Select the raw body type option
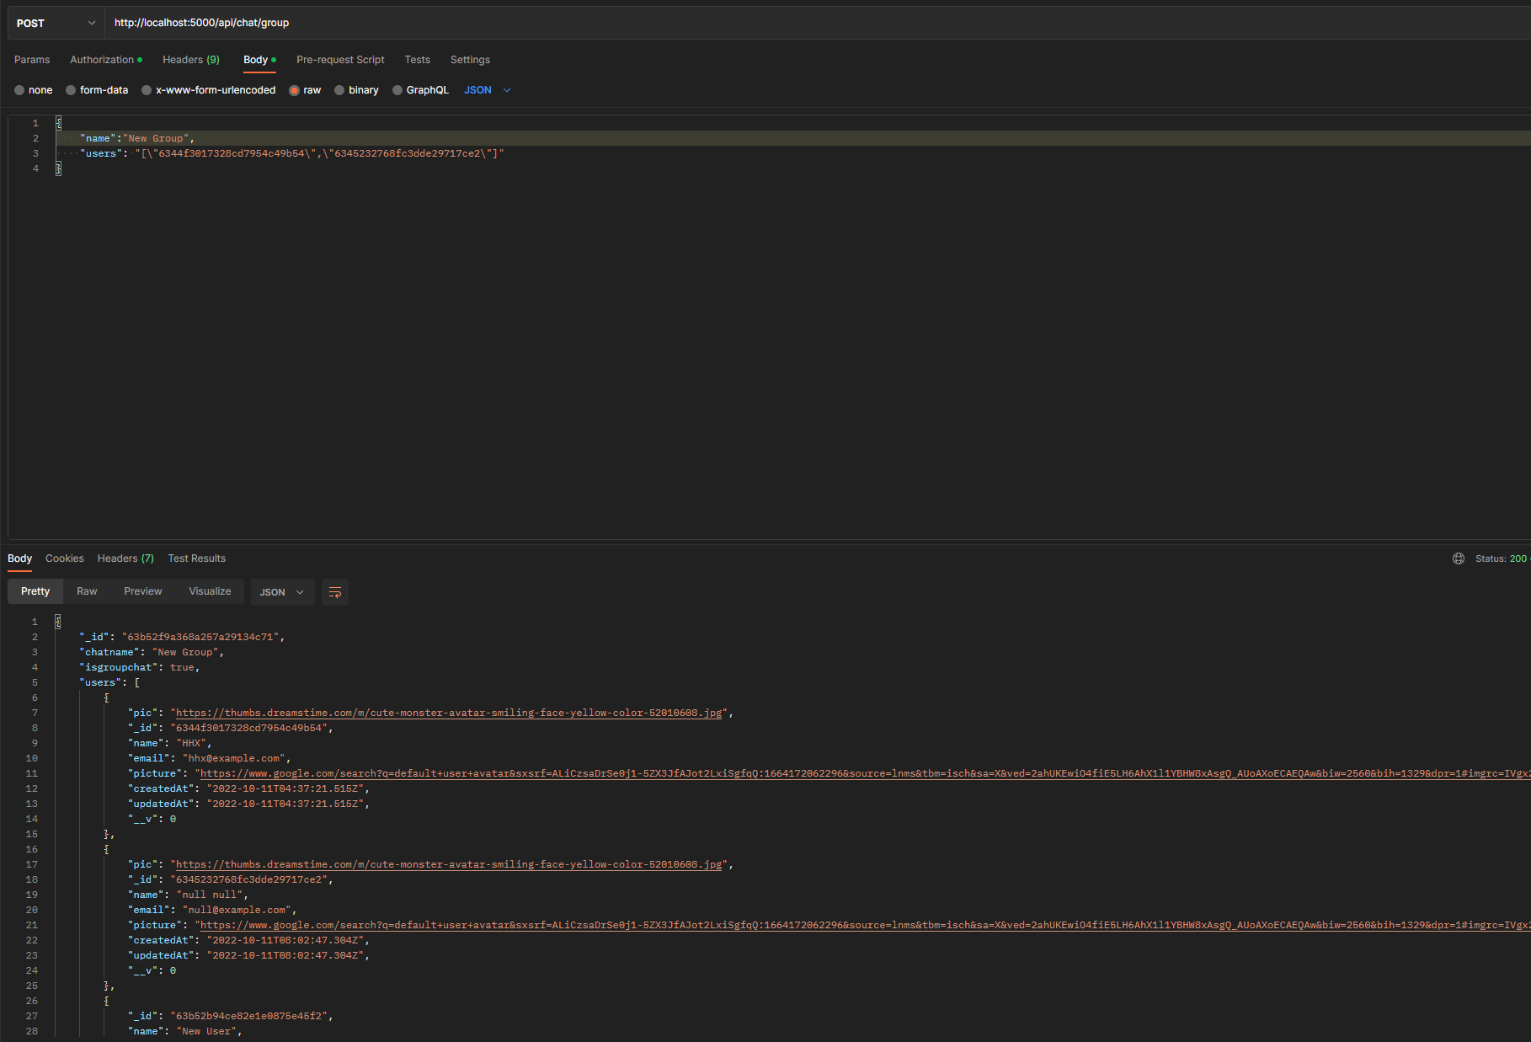The image size is (1531, 1042). 305,90
